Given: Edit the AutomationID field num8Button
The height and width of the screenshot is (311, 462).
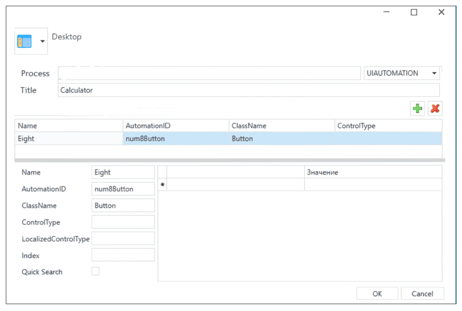Looking at the screenshot, I should (123, 189).
